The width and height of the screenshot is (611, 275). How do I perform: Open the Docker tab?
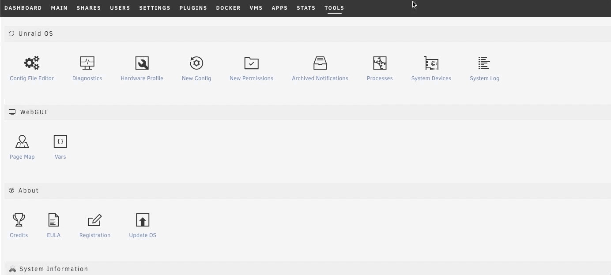click(228, 8)
